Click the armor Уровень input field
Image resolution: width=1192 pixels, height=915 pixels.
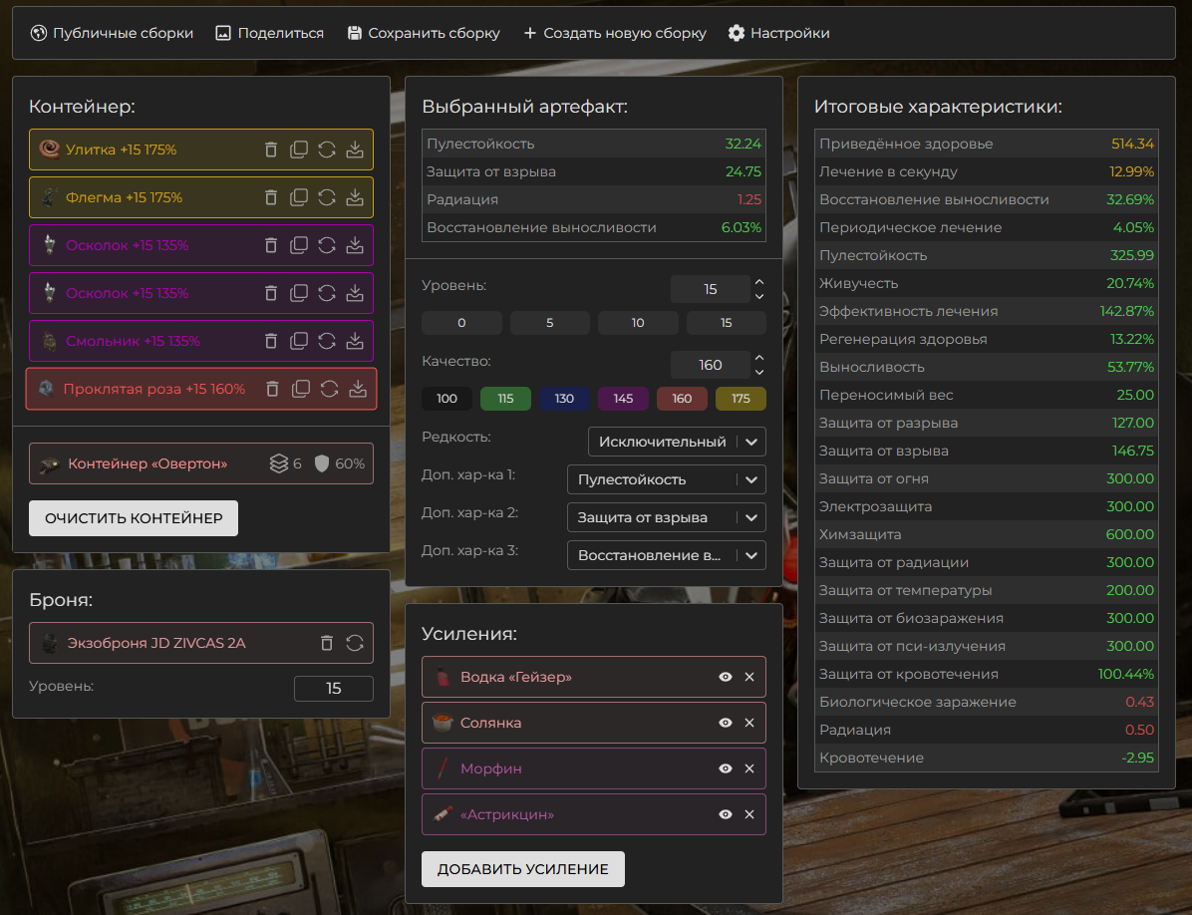(x=333, y=689)
